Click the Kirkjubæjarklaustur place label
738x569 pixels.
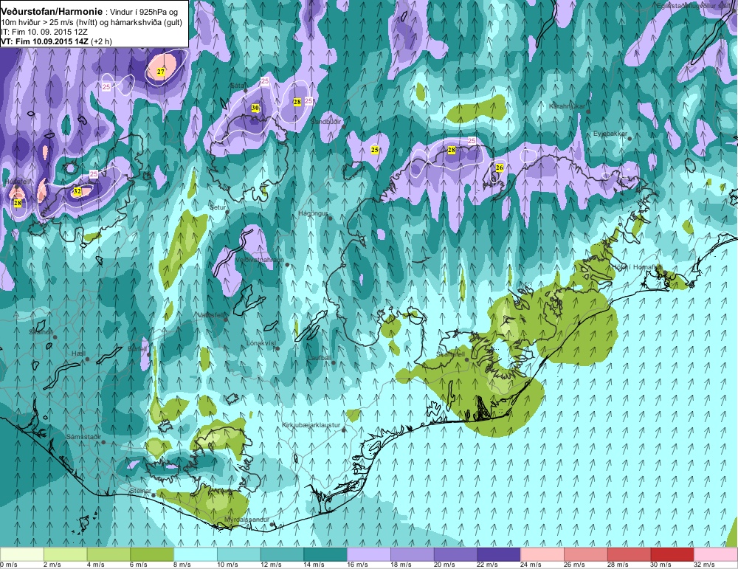tap(311, 425)
